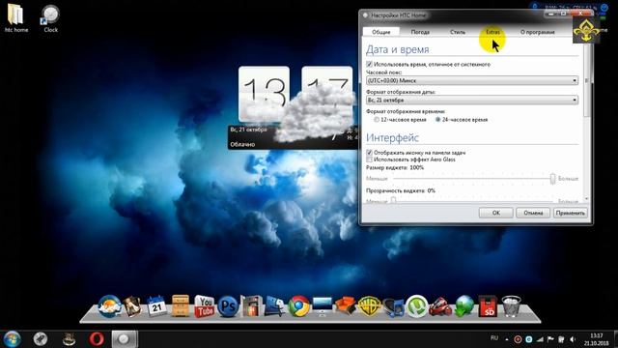
Task: Launch YouTube from the dock
Action: click(204, 306)
